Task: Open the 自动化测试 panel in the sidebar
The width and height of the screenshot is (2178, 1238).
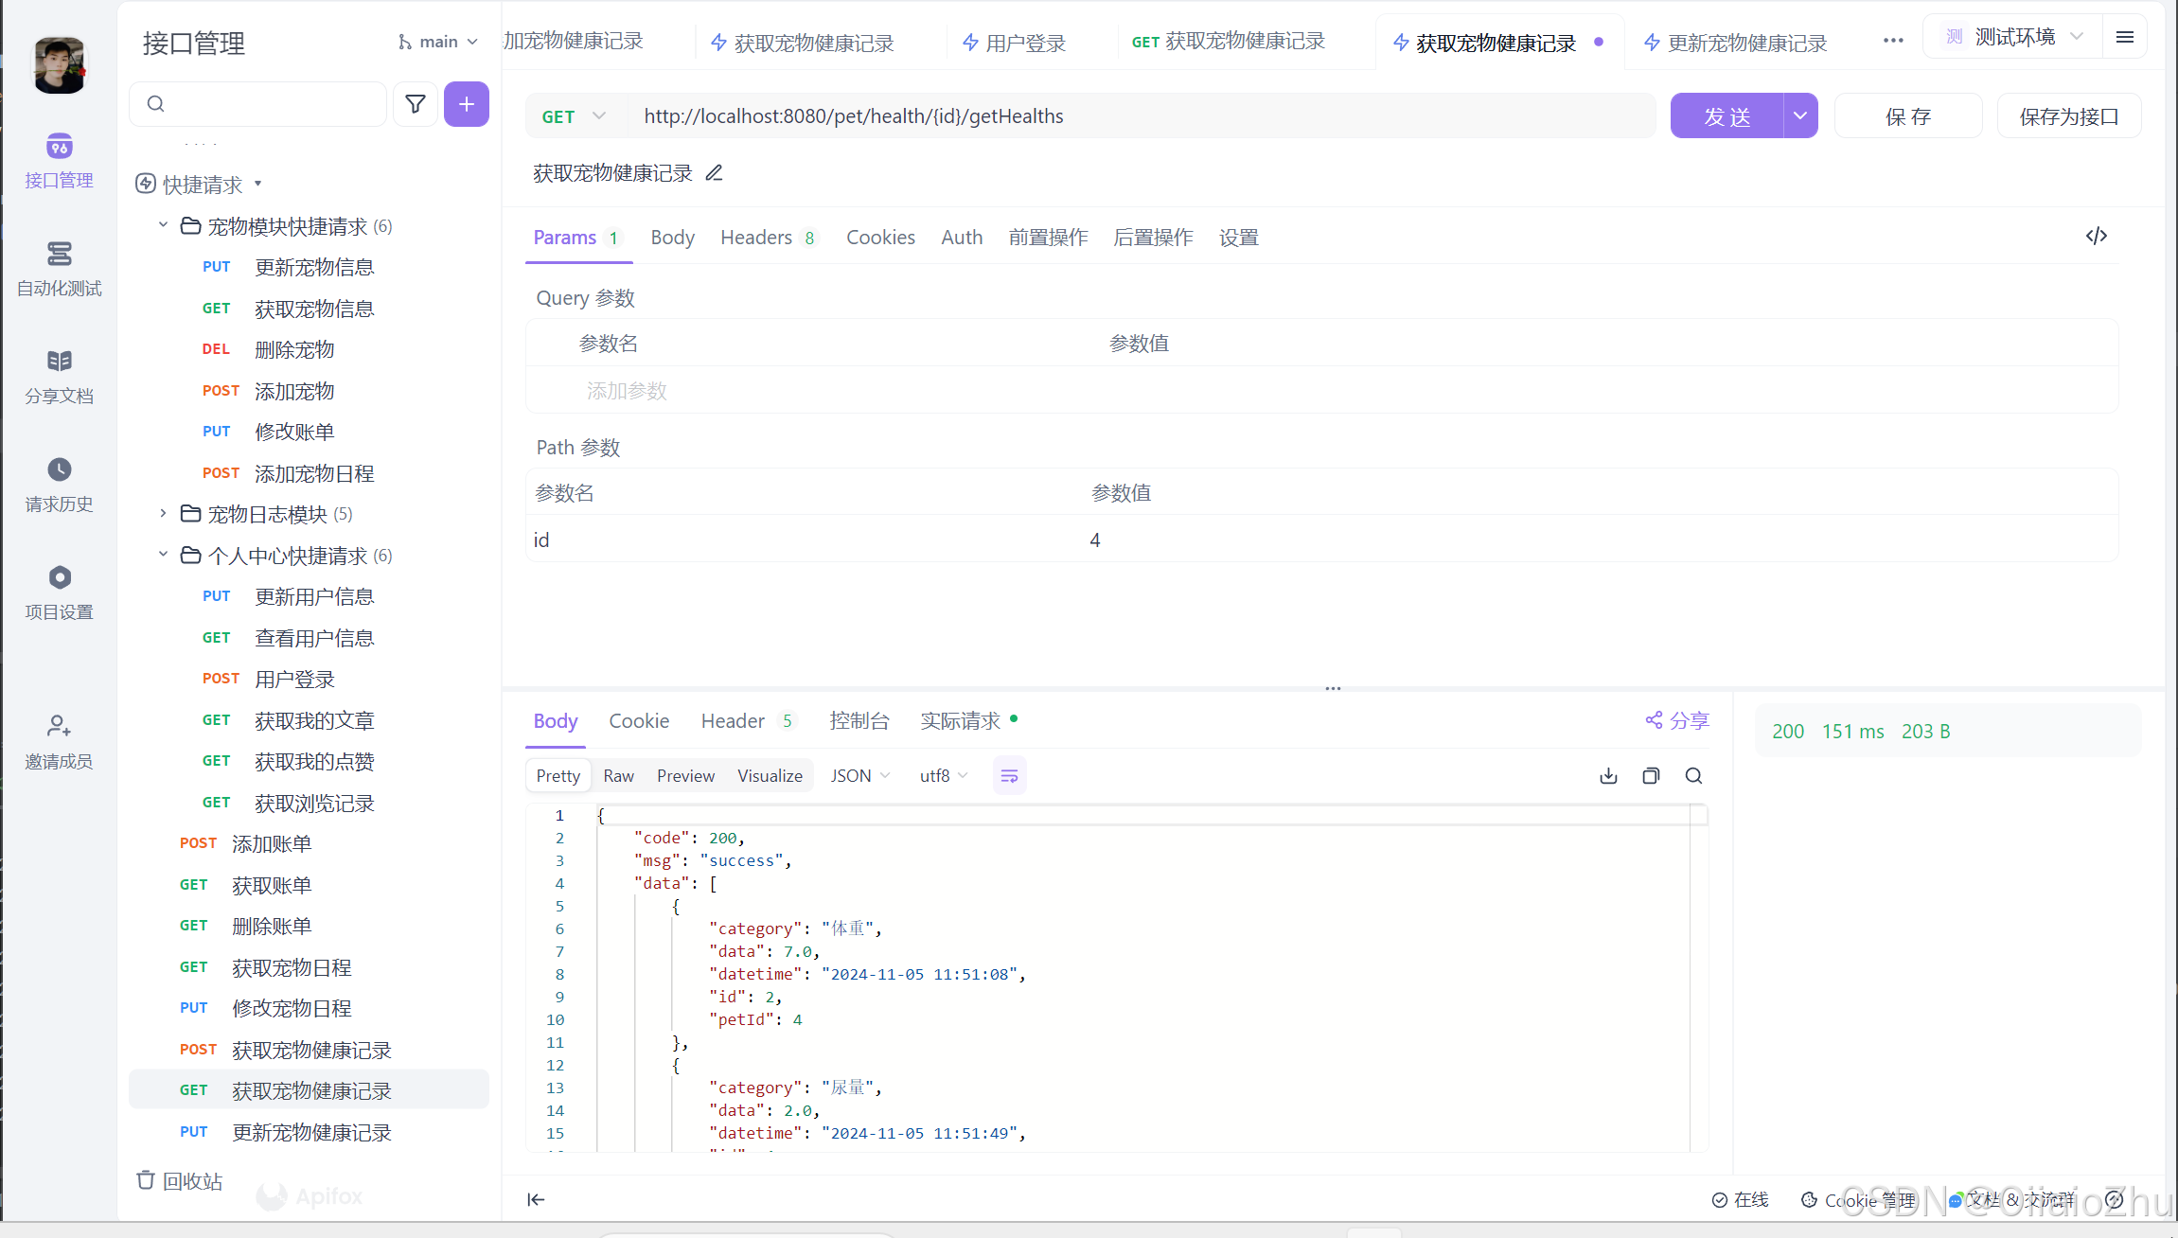Action: 59,270
